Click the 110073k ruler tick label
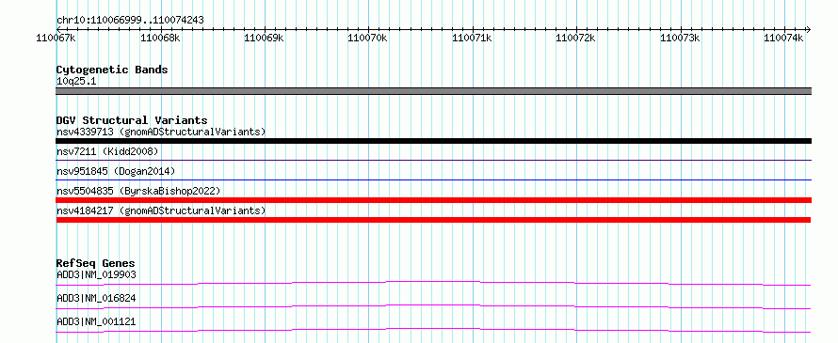 tap(680, 38)
